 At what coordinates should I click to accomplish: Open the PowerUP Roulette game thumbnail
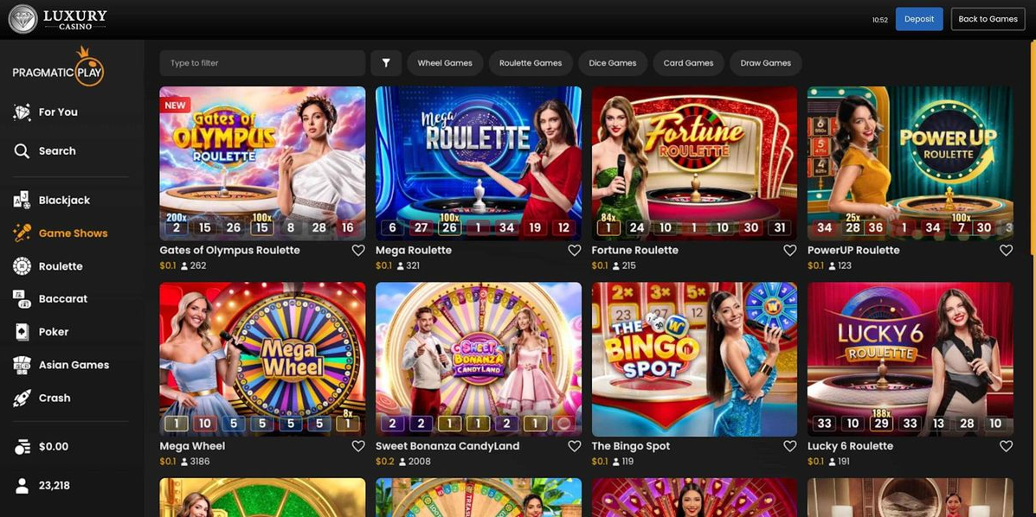click(910, 163)
